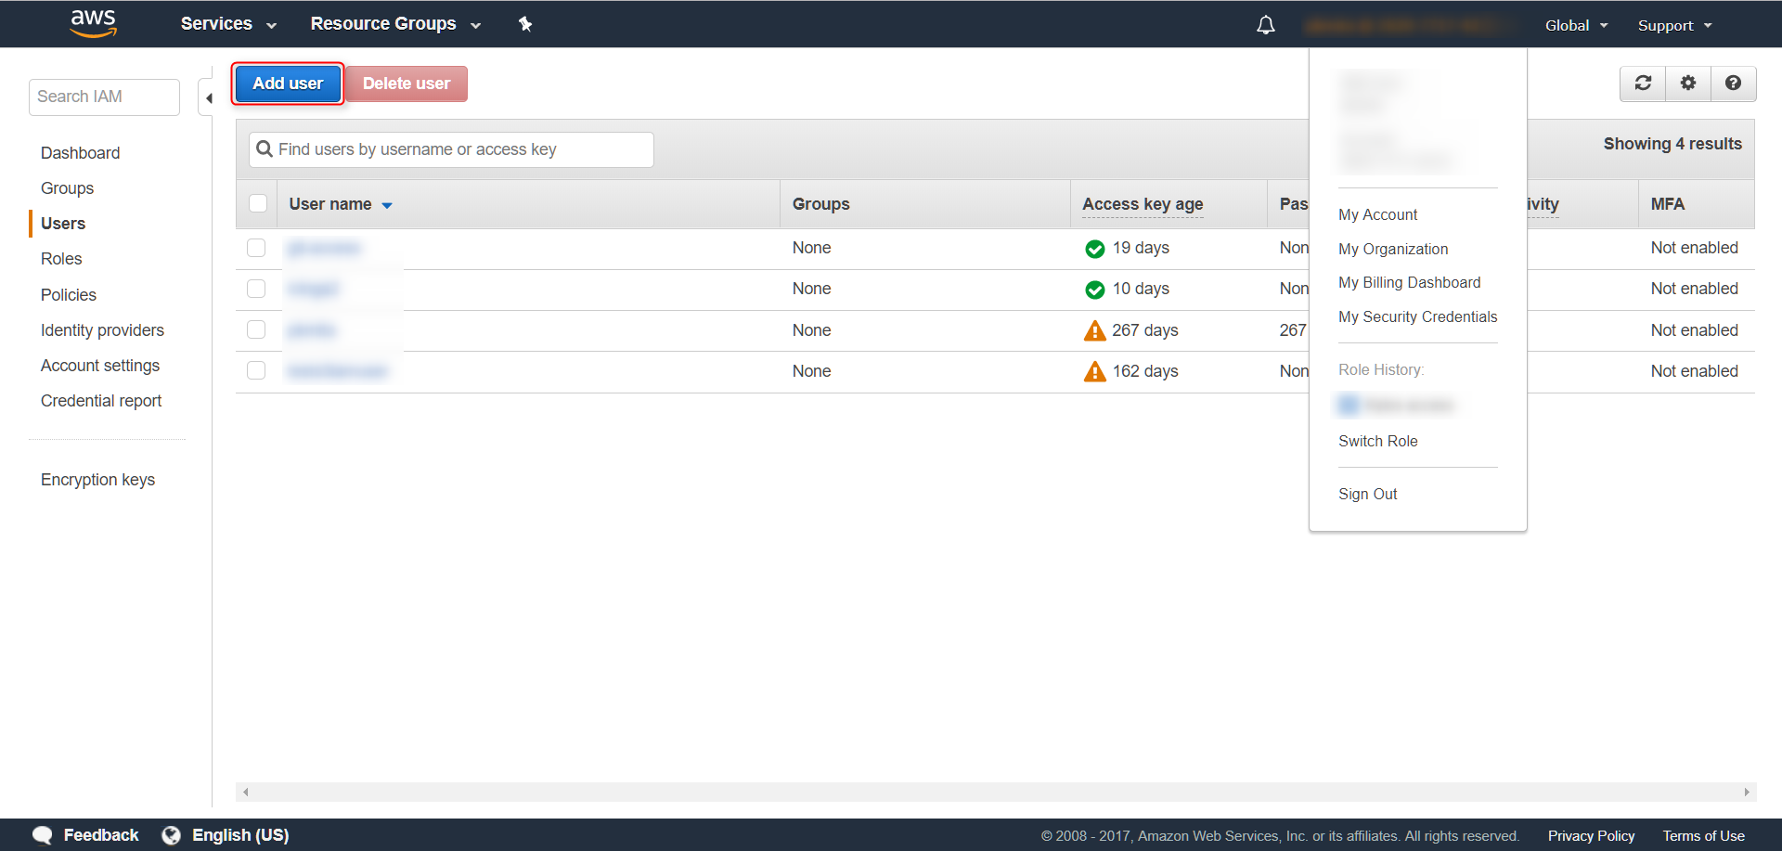Sort by Groups column header
The height and width of the screenshot is (851, 1782).
(820, 204)
